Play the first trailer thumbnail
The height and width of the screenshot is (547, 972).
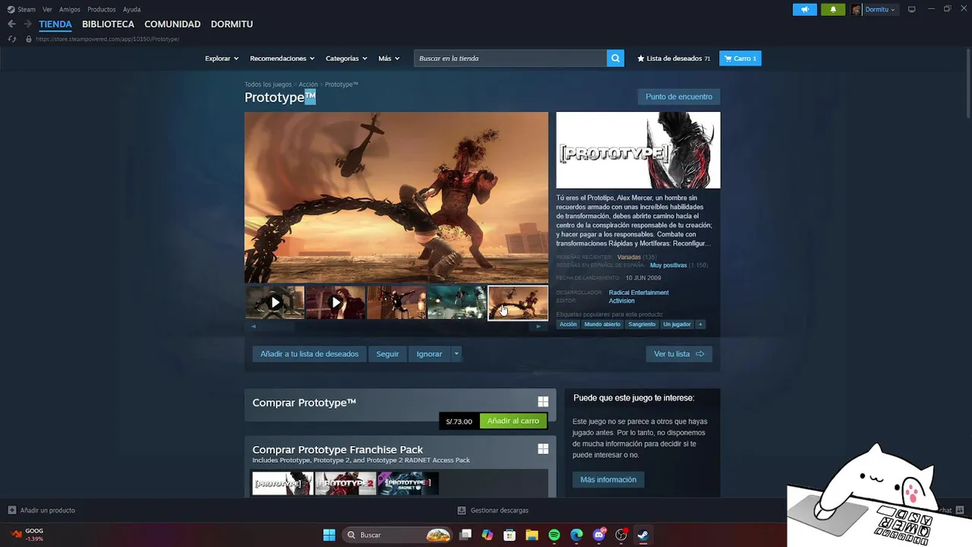pos(275,302)
